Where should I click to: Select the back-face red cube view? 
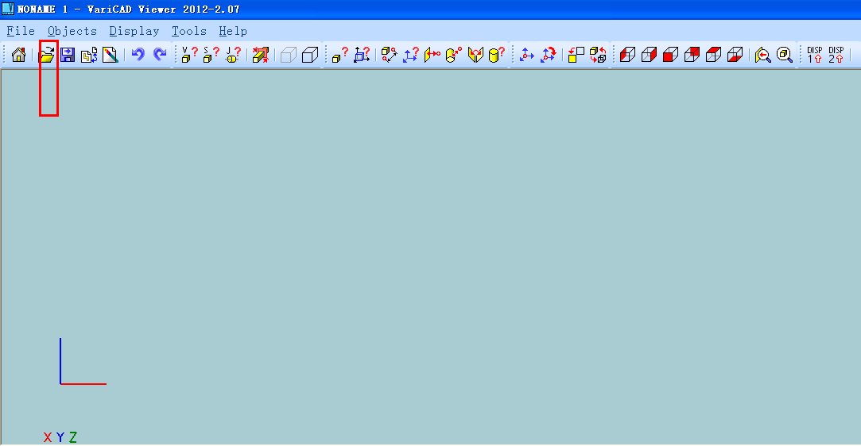[x=692, y=55]
